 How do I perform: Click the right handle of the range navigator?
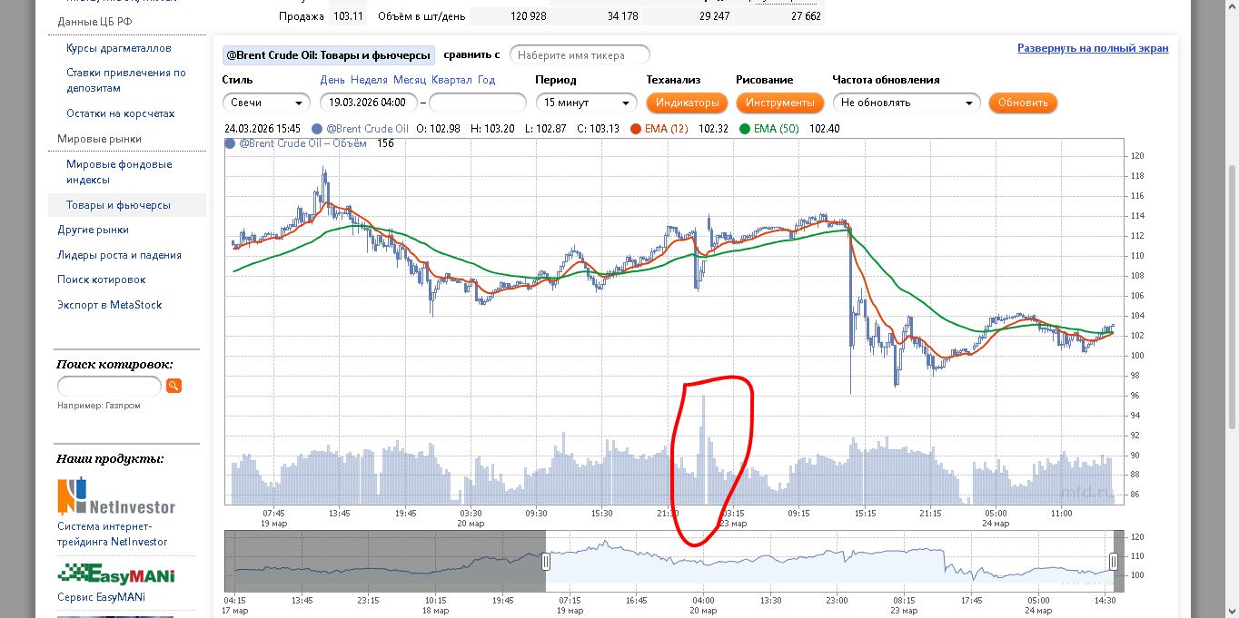point(1114,563)
